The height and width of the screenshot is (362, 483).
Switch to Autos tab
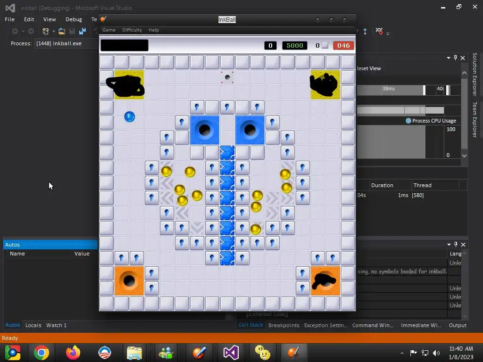[13, 325]
